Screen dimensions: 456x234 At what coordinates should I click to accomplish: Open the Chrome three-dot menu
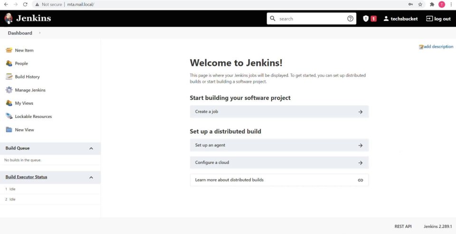[450, 4]
